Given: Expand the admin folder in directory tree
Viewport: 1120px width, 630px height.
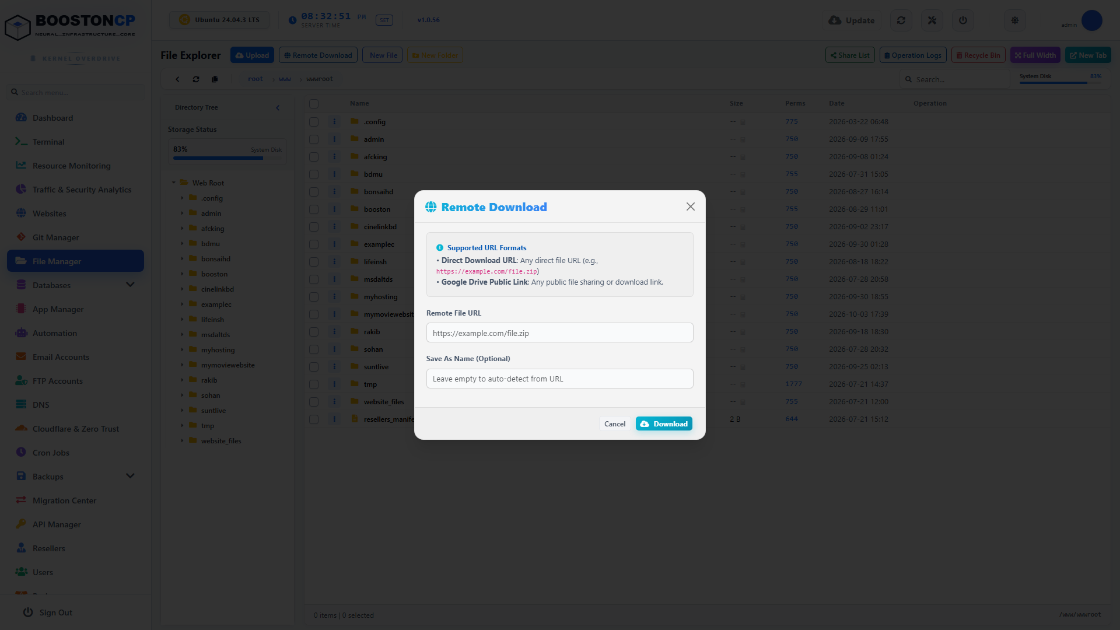Looking at the screenshot, I should tap(182, 213).
